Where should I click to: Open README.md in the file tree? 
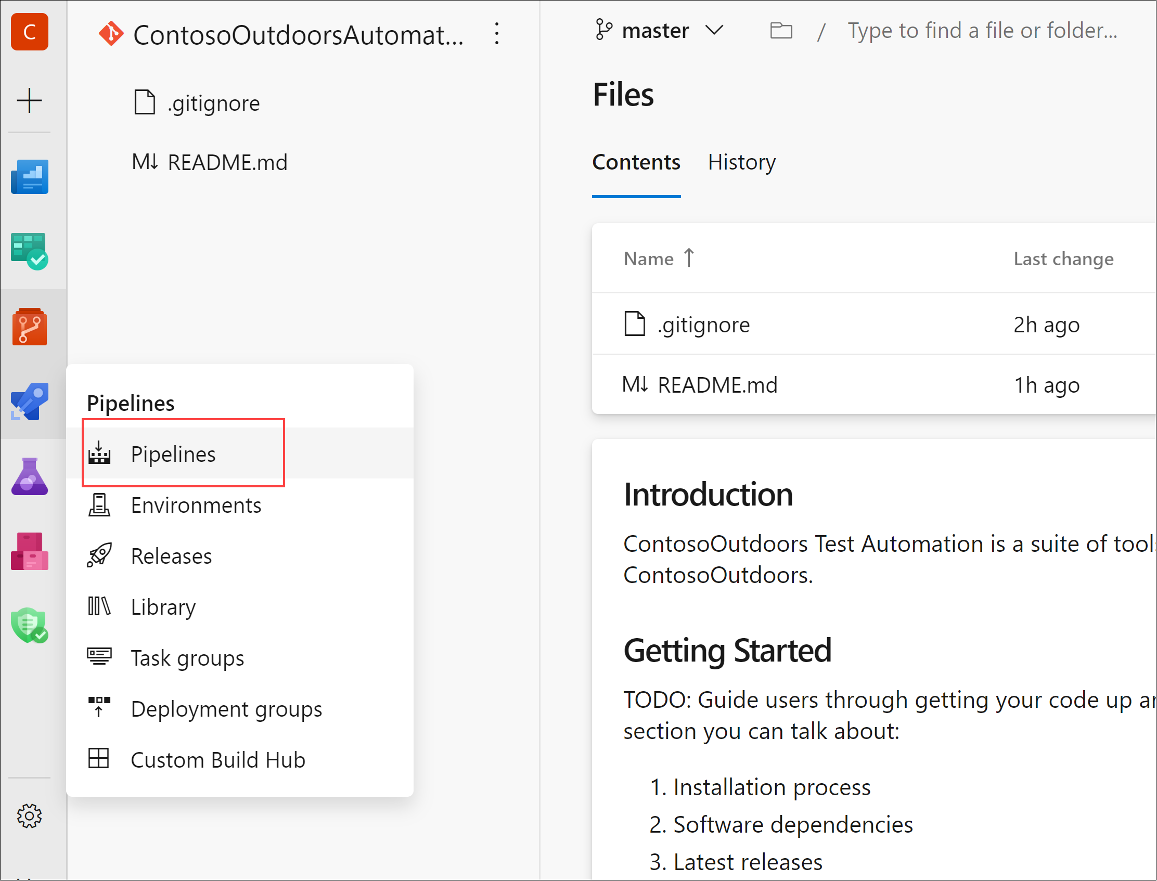(x=227, y=163)
